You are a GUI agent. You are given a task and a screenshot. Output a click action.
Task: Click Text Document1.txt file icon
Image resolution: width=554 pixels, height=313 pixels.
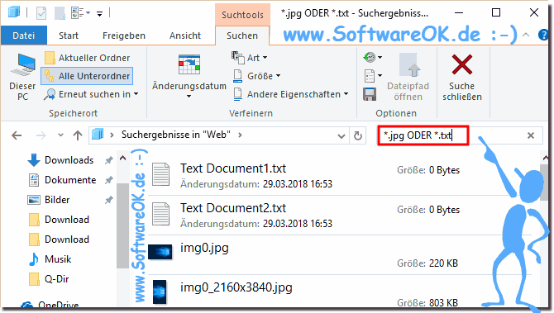(x=161, y=174)
